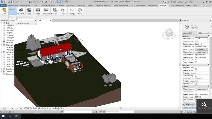Click 'Изменить...' button for 'Переопредел...'

[x=201, y=49]
